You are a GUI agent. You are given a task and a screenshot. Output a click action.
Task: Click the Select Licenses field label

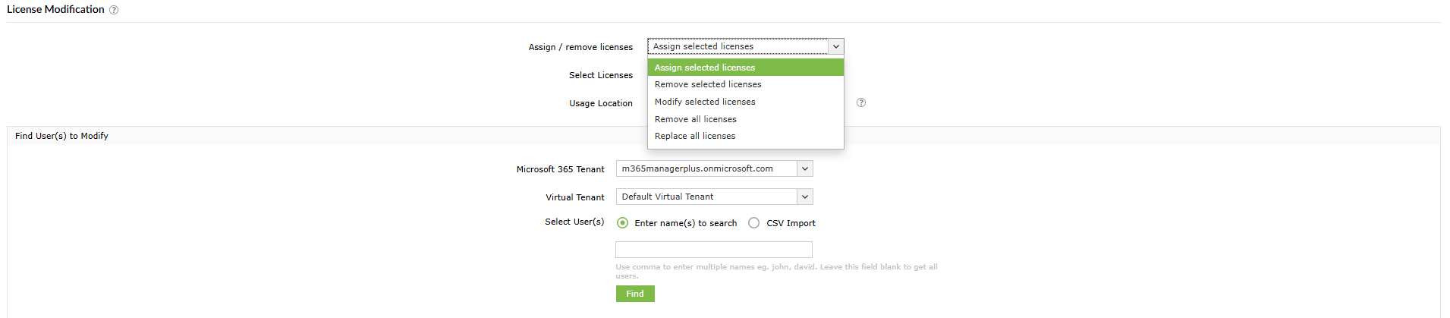600,75
